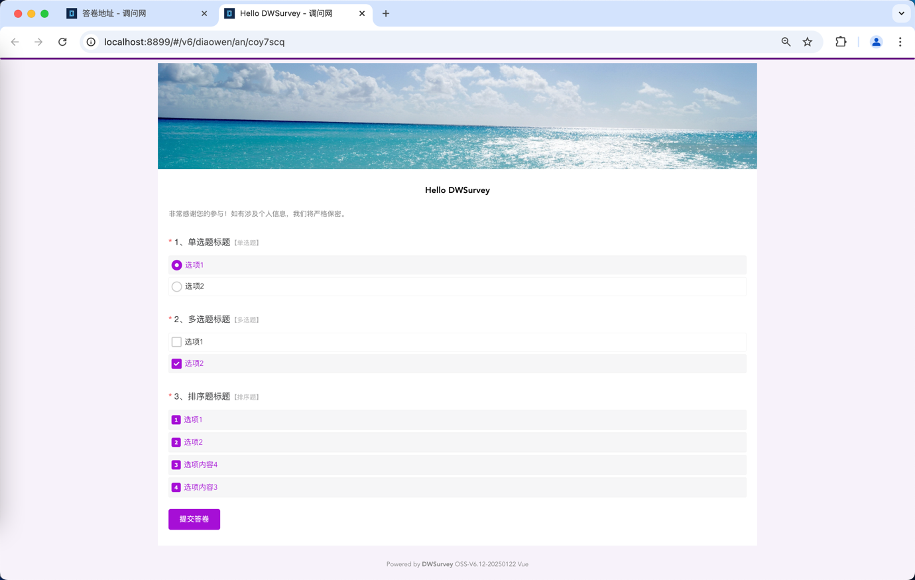
Task: Open the Chrome profile avatar
Action: pyautogui.click(x=876, y=42)
